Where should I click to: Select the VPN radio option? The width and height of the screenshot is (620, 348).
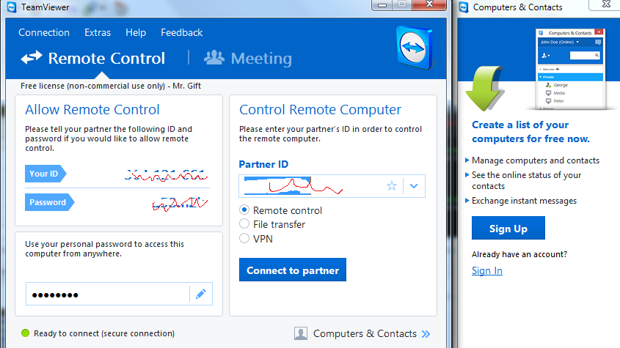click(244, 238)
